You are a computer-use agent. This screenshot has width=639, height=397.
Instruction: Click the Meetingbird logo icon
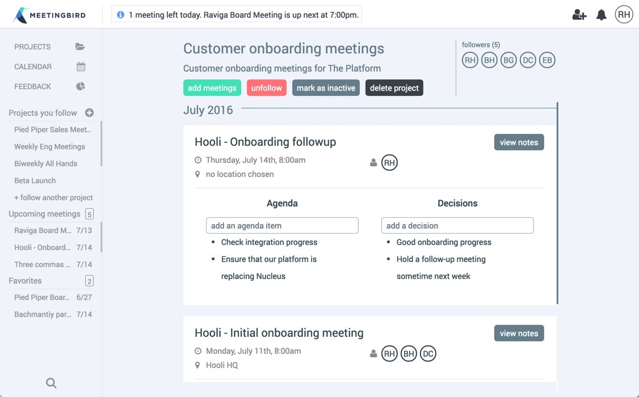pyautogui.click(x=20, y=15)
